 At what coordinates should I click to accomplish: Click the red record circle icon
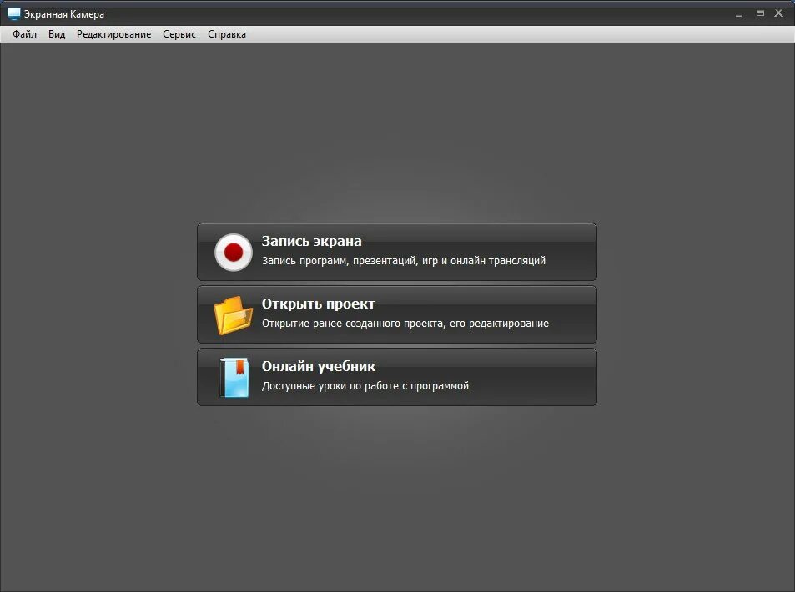tap(234, 252)
